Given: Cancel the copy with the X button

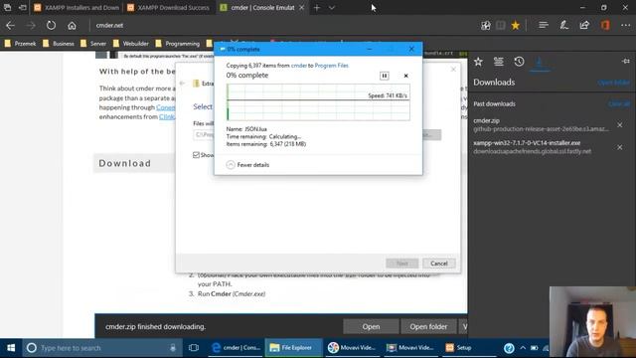Looking at the screenshot, I should [x=405, y=76].
